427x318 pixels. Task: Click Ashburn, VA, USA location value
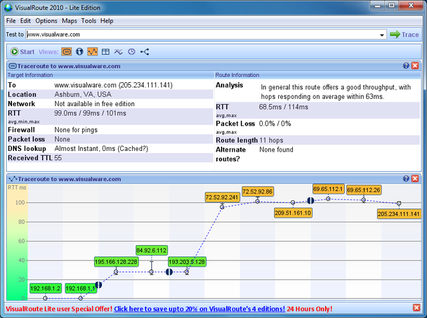tap(83, 94)
